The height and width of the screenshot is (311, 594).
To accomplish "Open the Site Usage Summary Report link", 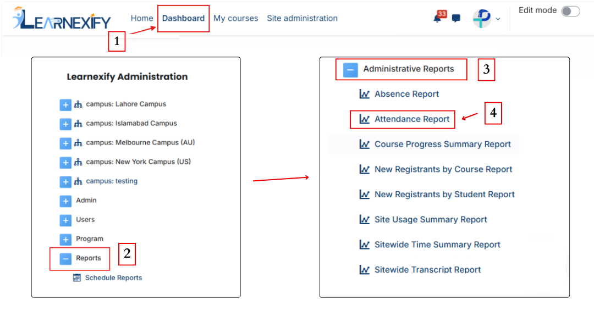I will click(431, 219).
